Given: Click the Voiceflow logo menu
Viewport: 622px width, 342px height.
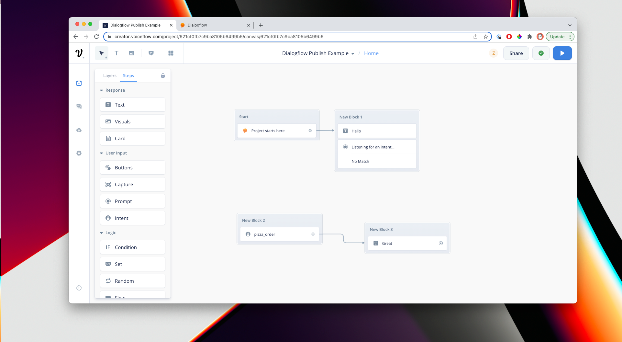Looking at the screenshot, I should click(79, 53).
